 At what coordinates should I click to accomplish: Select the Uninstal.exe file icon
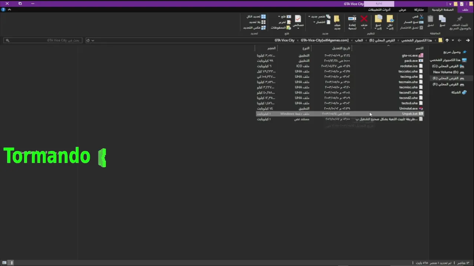coord(421,109)
